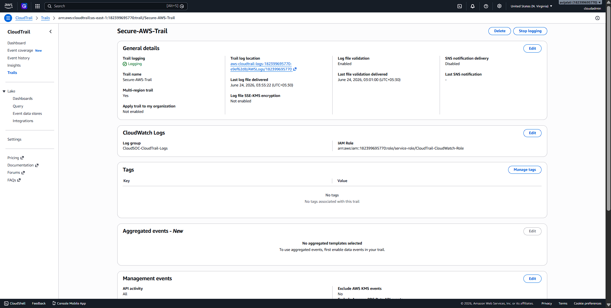Open the Pricing external link
Viewport: 611px width, 308px height.
(16, 158)
